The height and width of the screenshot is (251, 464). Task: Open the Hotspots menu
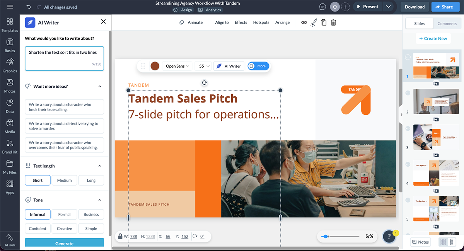(261, 22)
